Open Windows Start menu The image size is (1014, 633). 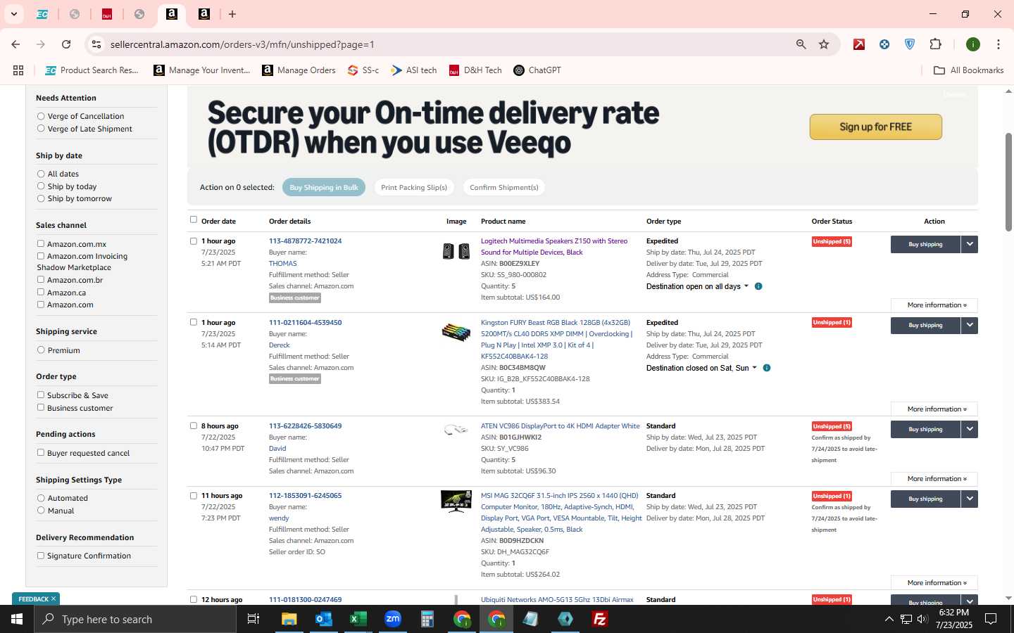17,619
